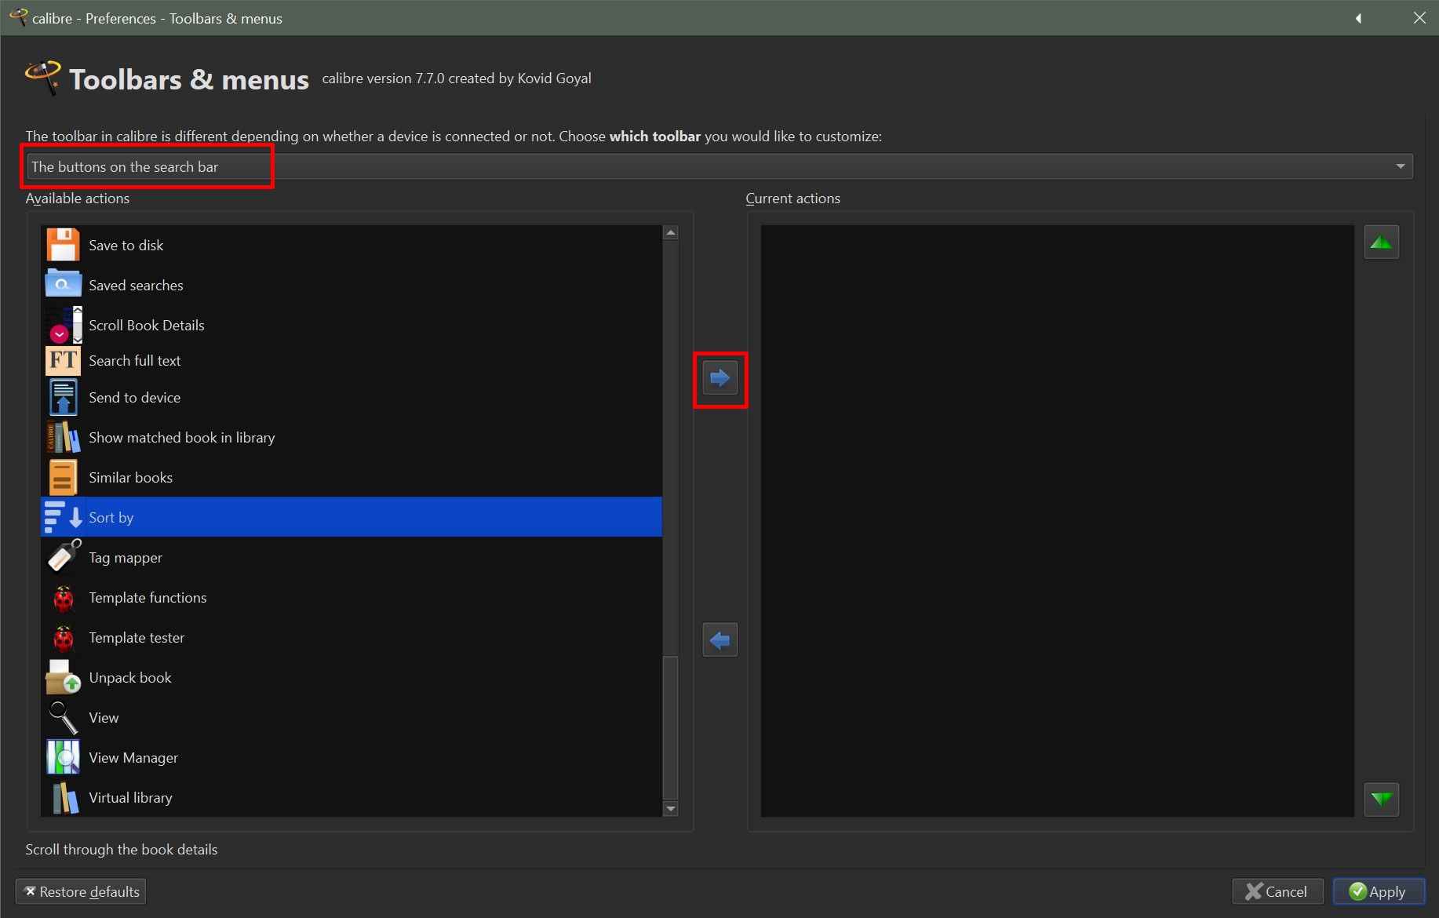
Task: Select 'Scroll Book Details' action
Action: point(352,325)
